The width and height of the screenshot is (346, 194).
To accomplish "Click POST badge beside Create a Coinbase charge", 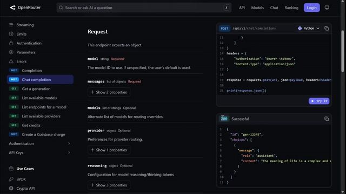I will 14,134.
